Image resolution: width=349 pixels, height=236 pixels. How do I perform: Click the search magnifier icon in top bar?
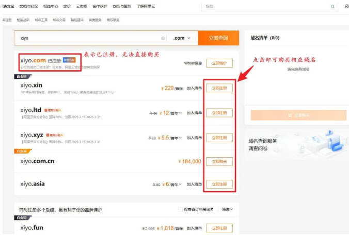click(332, 7)
